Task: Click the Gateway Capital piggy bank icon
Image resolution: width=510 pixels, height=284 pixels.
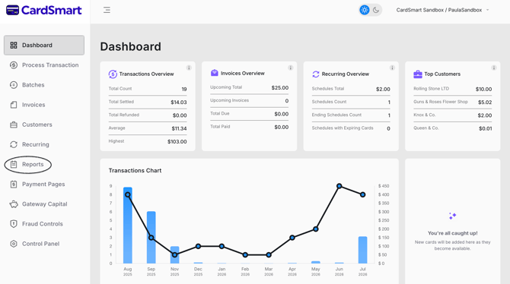Action: (x=14, y=204)
